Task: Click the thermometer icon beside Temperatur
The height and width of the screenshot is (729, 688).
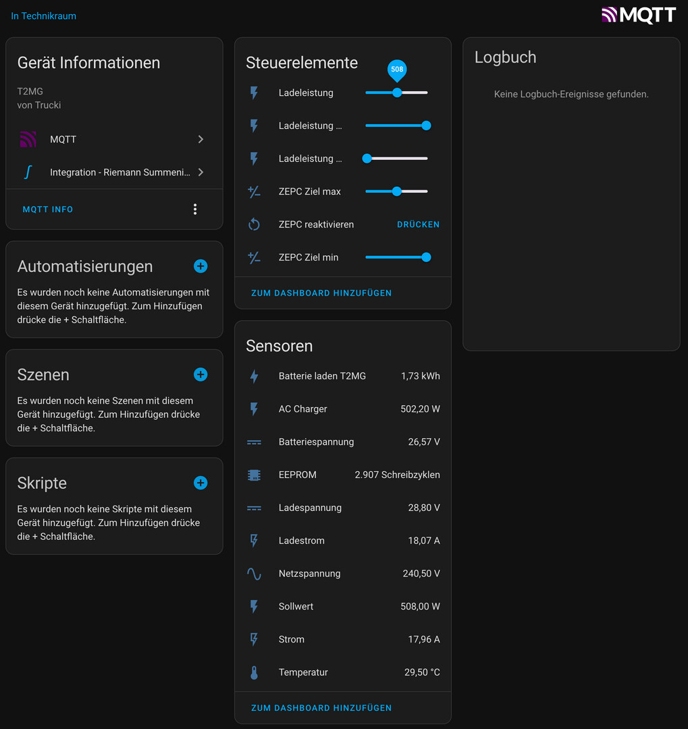Action: [x=254, y=672]
